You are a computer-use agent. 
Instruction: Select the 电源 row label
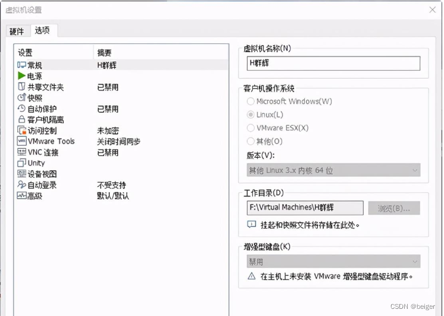pyautogui.click(x=35, y=76)
